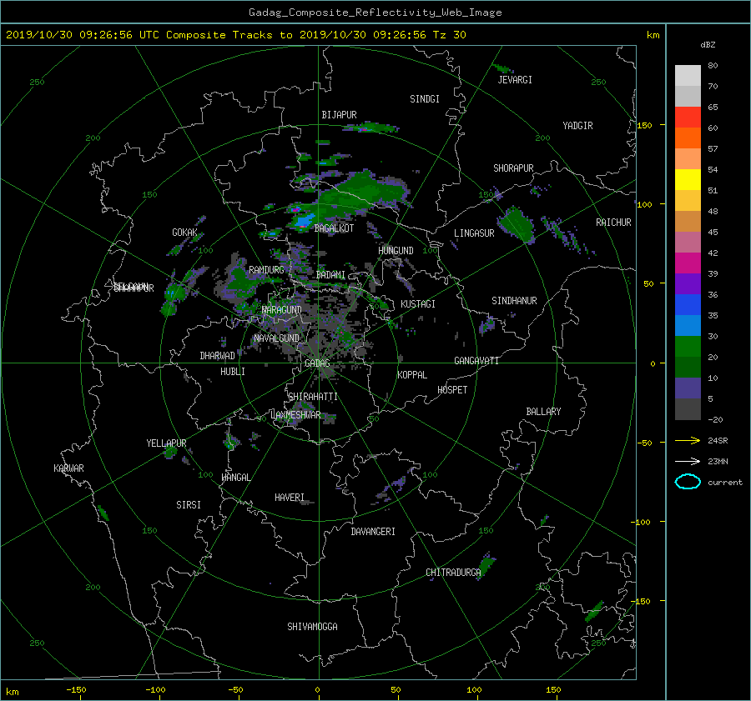This screenshot has height=701, width=751.
Task: Click the KUSTAGI city label
Action: [418, 304]
